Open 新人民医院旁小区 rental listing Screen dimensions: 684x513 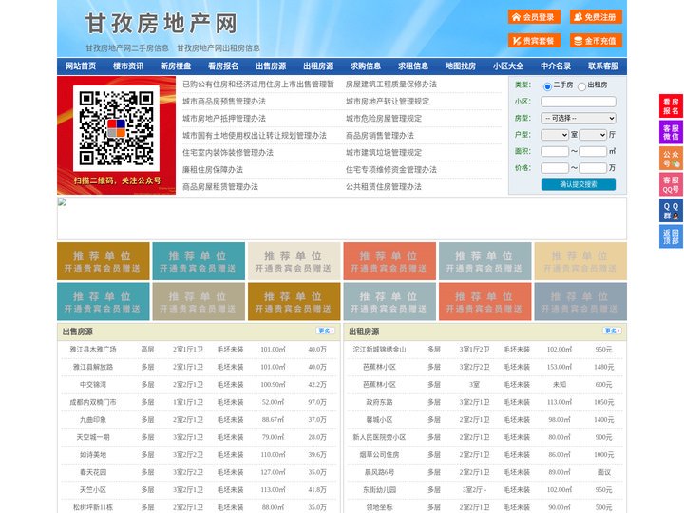pyautogui.click(x=379, y=437)
